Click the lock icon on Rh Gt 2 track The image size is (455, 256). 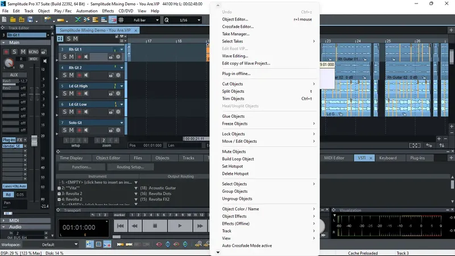[x=111, y=75]
